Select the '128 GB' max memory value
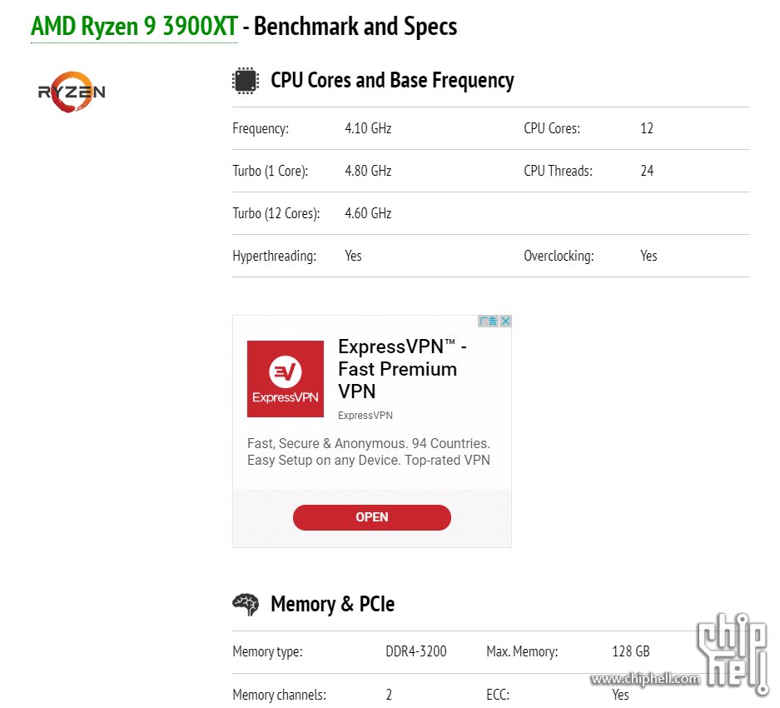This screenshot has width=780, height=708. click(x=631, y=651)
